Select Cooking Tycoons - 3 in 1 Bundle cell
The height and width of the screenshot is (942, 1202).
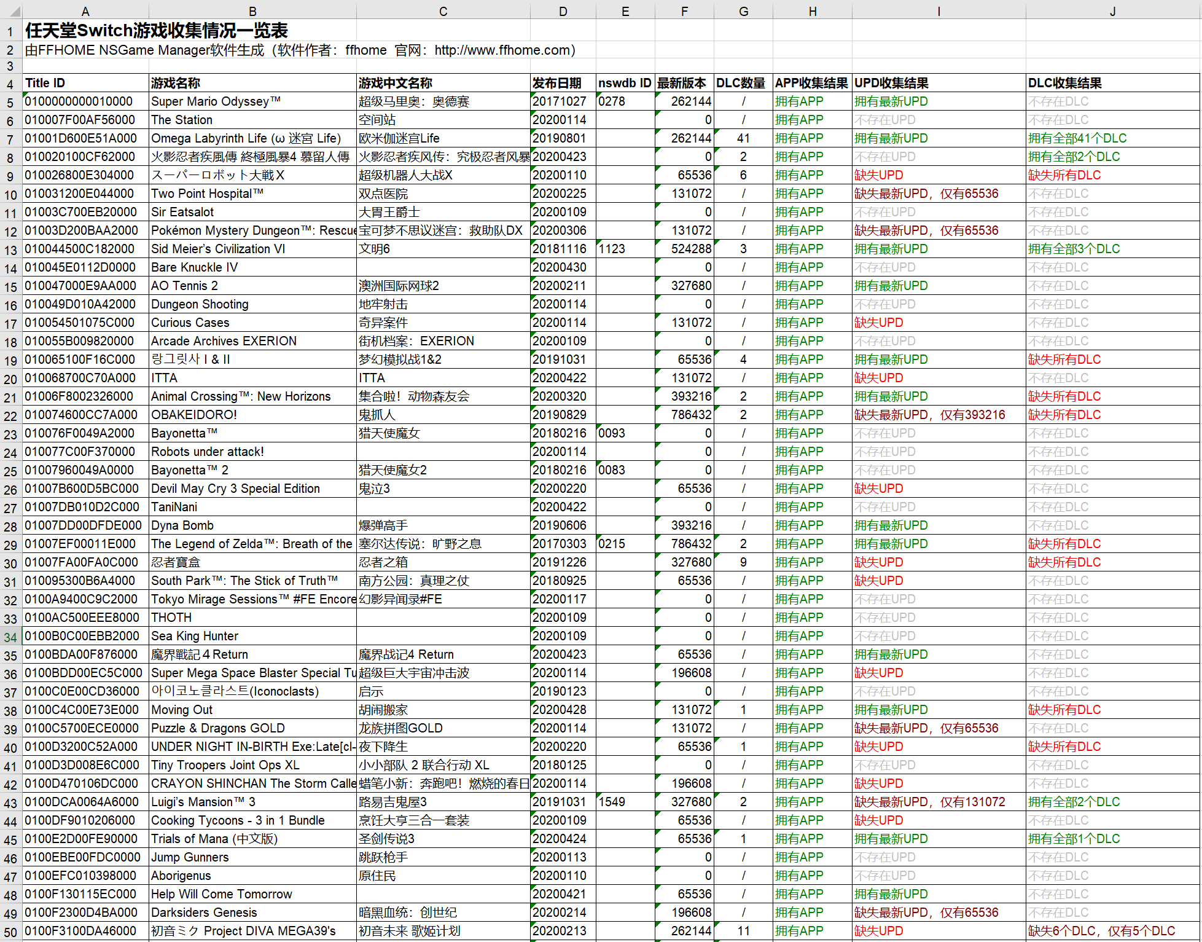pyautogui.click(x=253, y=820)
